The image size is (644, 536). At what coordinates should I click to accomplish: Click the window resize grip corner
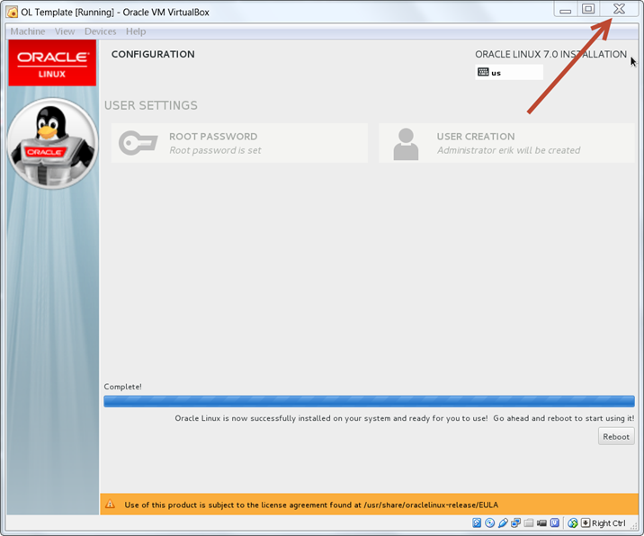coord(634,527)
